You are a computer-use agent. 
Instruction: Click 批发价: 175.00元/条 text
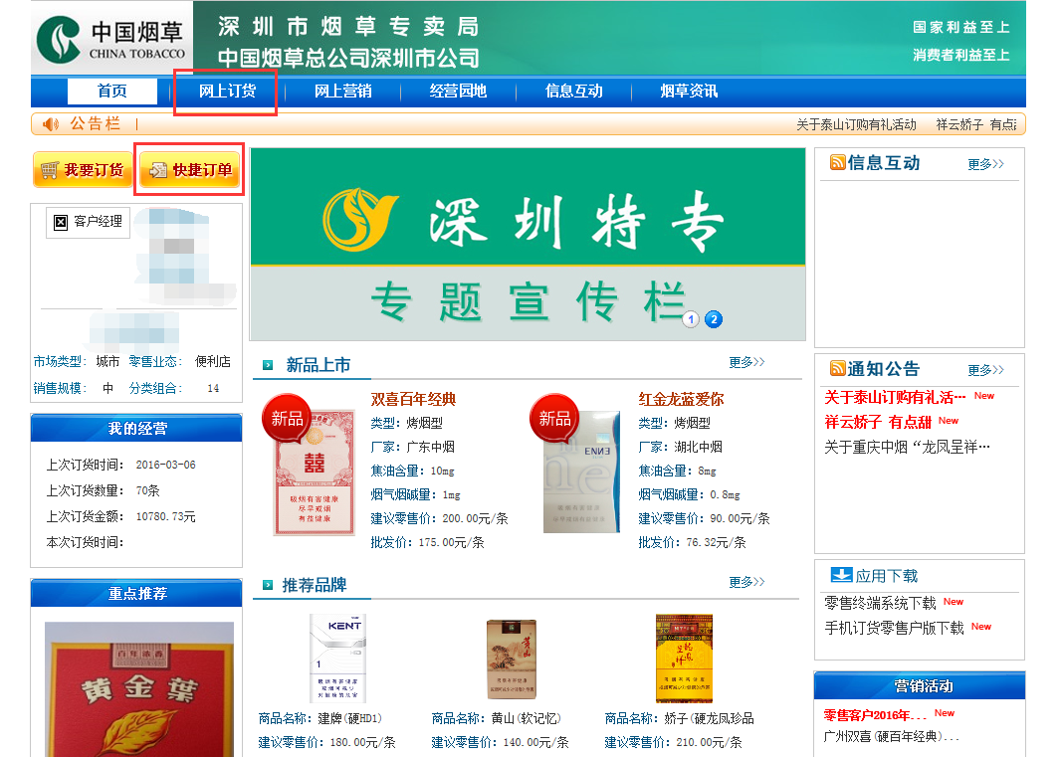427,543
